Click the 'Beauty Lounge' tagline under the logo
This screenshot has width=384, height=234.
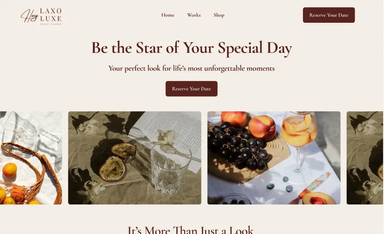click(x=51, y=24)
